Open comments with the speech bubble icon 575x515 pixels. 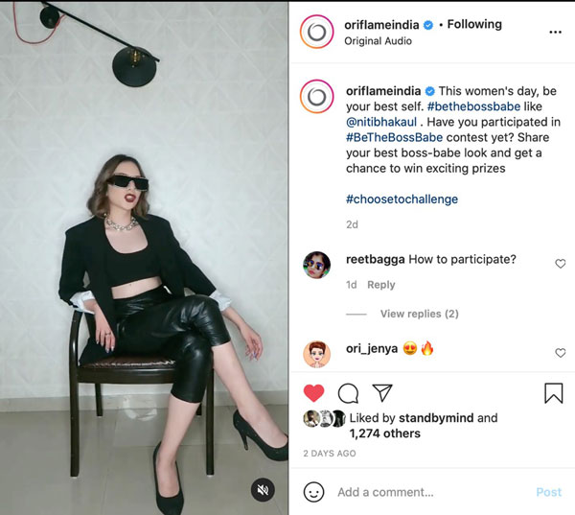pyautogui.click(x=348, y=393)
